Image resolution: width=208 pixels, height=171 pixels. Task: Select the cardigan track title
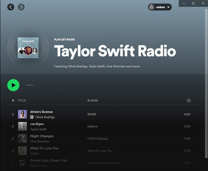click(x=37, y=124)
